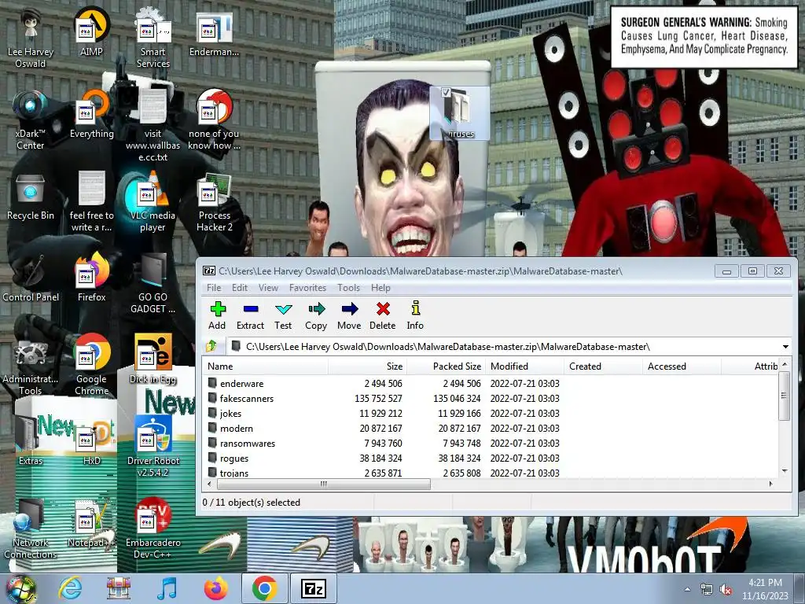Select visit www.wallbase.cc.txt file

pyautogui.click(x=153, y=126)
